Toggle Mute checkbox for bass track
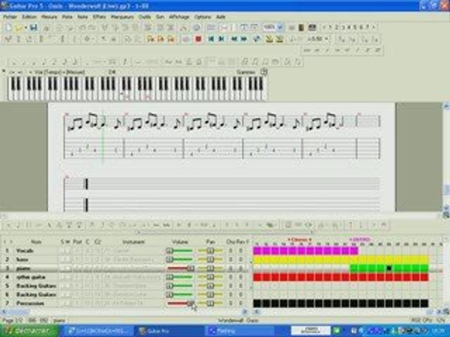This screenshot has height=337, width=450. pyautogui.click(x=67, y=260)
